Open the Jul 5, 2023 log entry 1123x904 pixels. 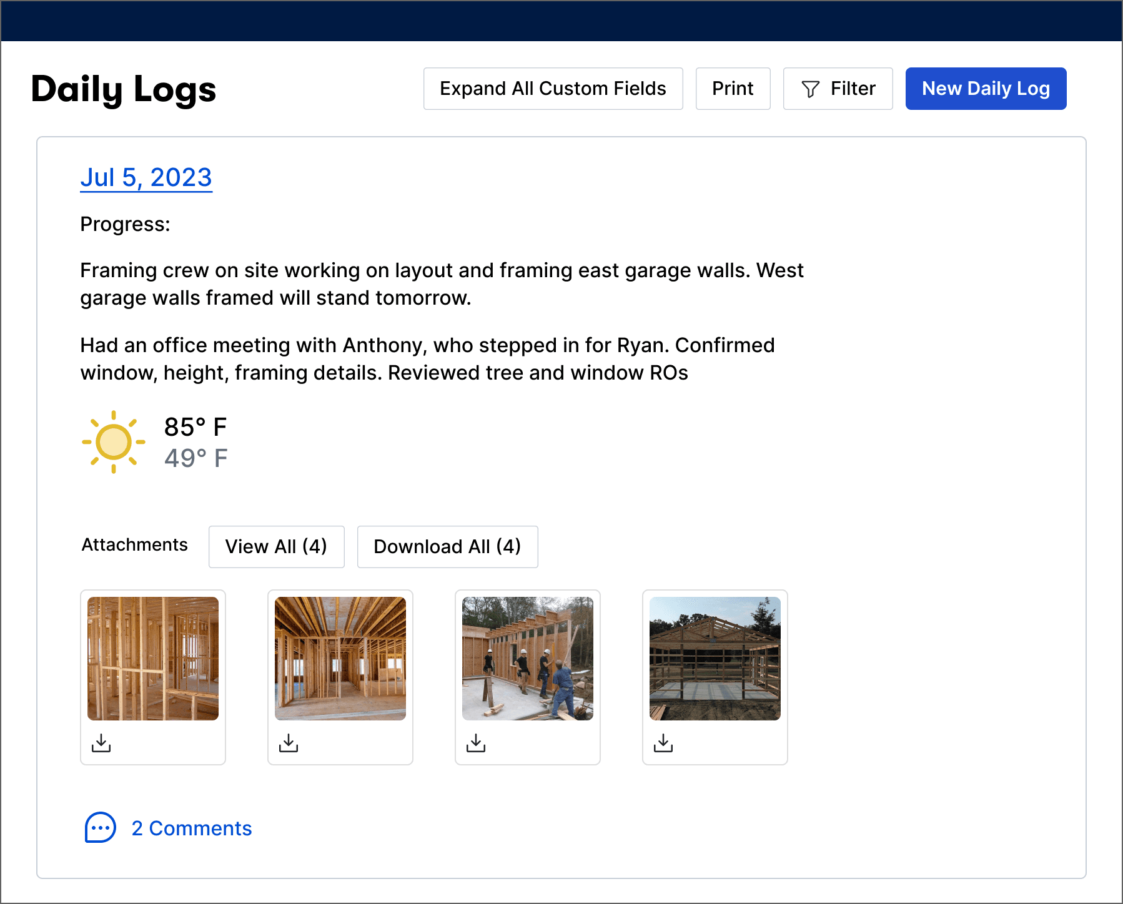(146, 178)
